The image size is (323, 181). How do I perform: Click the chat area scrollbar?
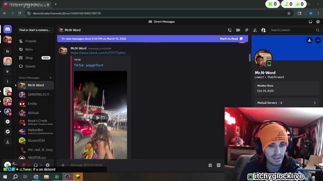coord(250,58)
